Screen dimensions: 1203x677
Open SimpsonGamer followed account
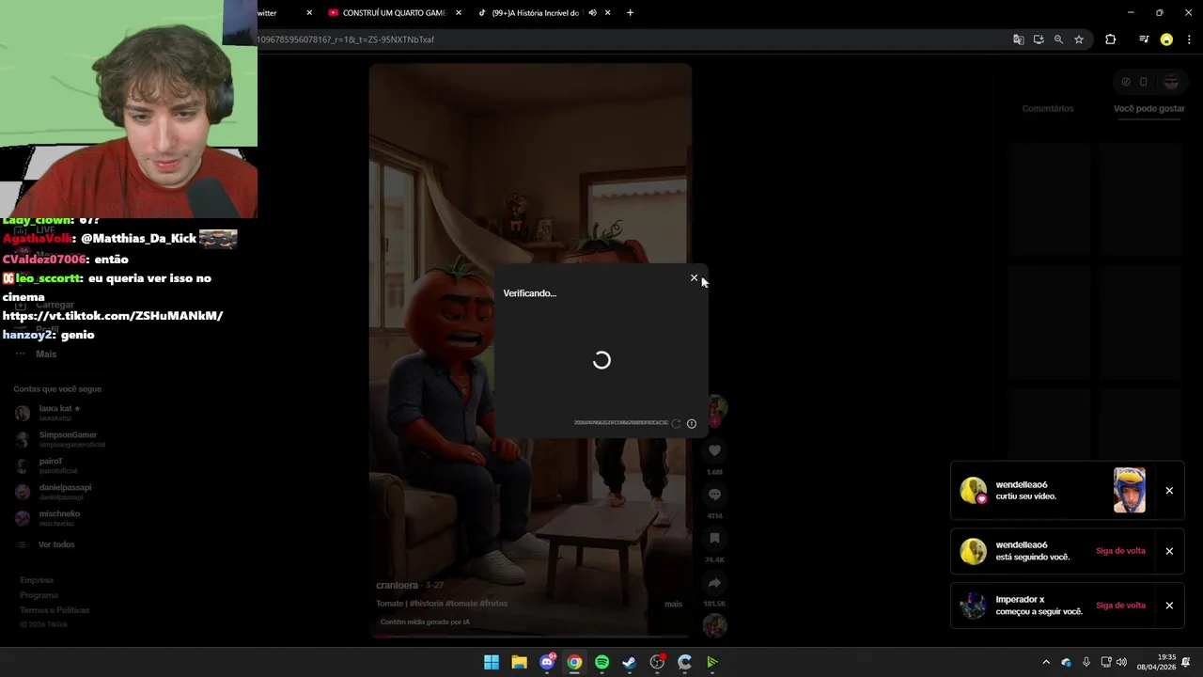point(59,439)
